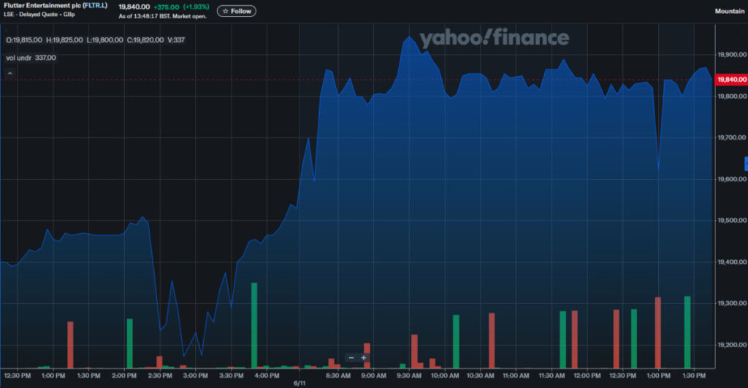Click the 9:00 AM time axis label
This screenshot has width=748, height=388.
tap(373, 375)
